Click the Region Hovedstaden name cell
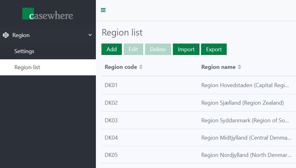Screen dimensions: 296x168 click(x=246, y=85)
